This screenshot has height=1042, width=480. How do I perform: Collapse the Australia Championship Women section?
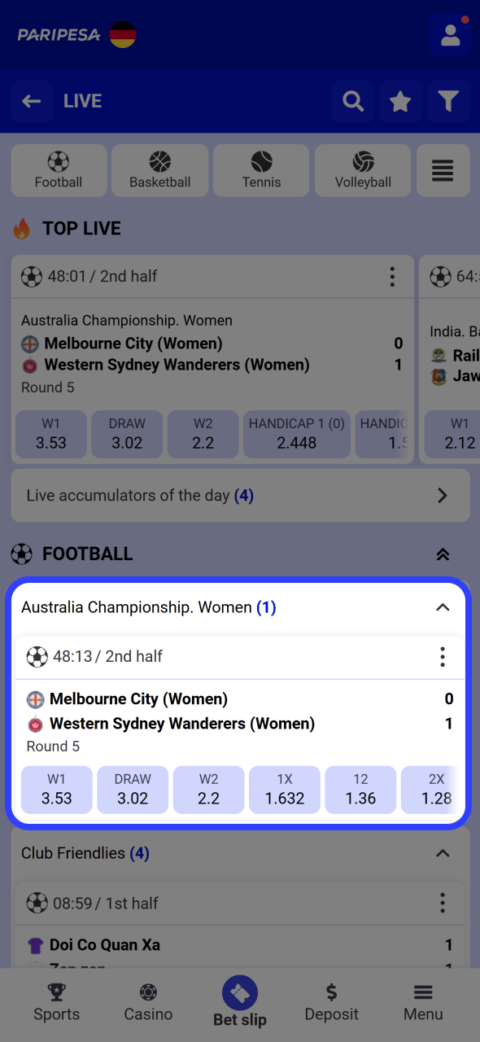click(x=442, y=606)
